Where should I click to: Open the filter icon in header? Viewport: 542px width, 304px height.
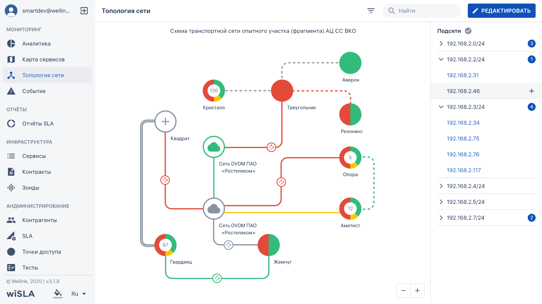[x=371, y=11]
